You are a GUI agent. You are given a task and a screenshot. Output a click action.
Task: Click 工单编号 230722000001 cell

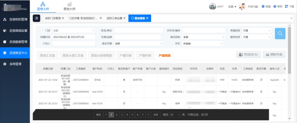(80, 80)
